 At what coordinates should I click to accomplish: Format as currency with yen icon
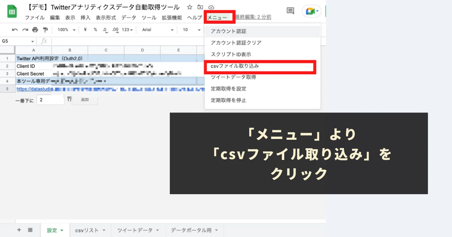point(85,30)
